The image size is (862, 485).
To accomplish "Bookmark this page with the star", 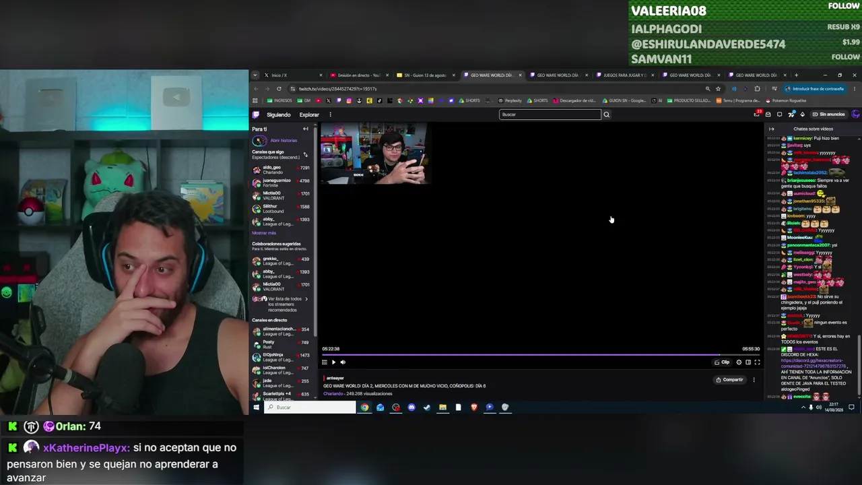I will coord(718,89).
